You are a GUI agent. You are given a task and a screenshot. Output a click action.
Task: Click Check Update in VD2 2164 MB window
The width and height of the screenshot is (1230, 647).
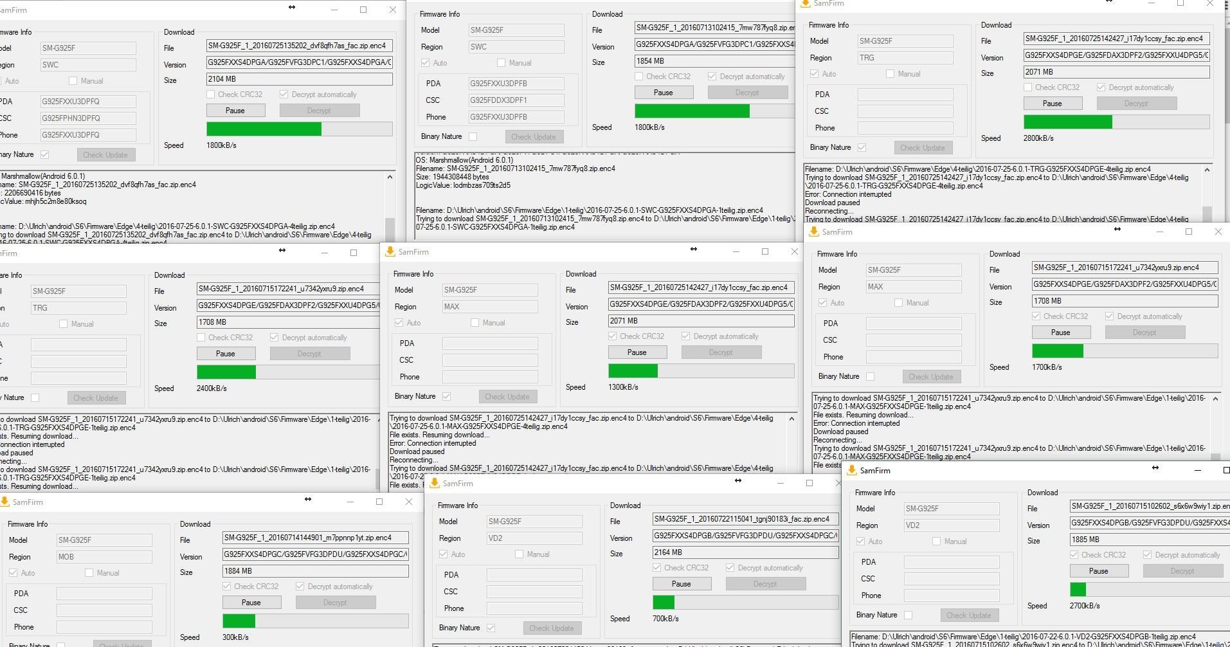coord(552,628)
